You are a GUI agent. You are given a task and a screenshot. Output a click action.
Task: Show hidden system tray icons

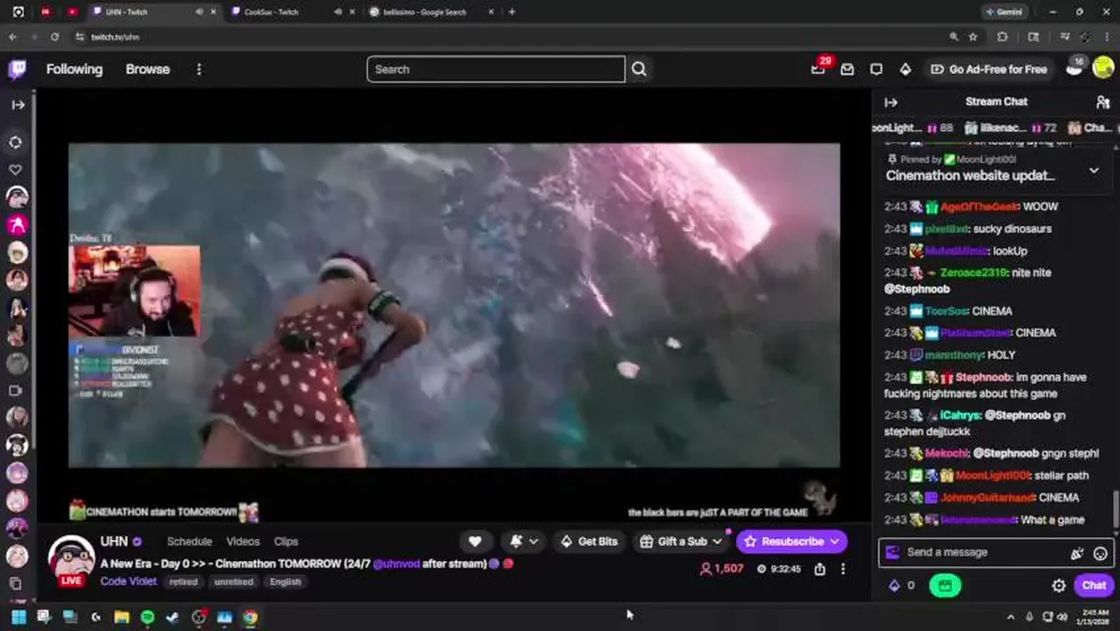[1010, 617]
